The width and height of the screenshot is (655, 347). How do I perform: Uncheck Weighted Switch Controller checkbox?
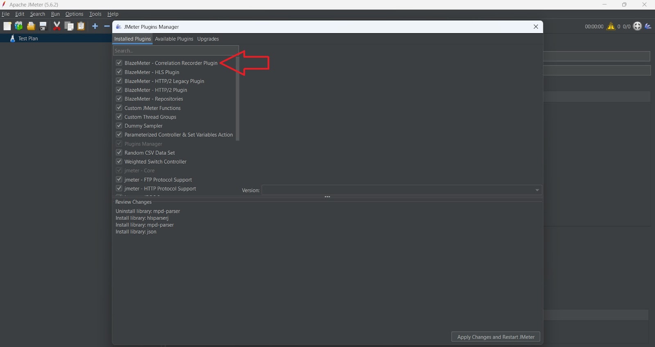click(119, 162)
